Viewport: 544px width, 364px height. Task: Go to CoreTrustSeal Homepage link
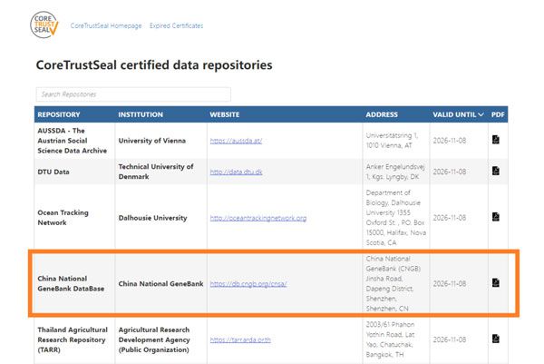point(106,25)
